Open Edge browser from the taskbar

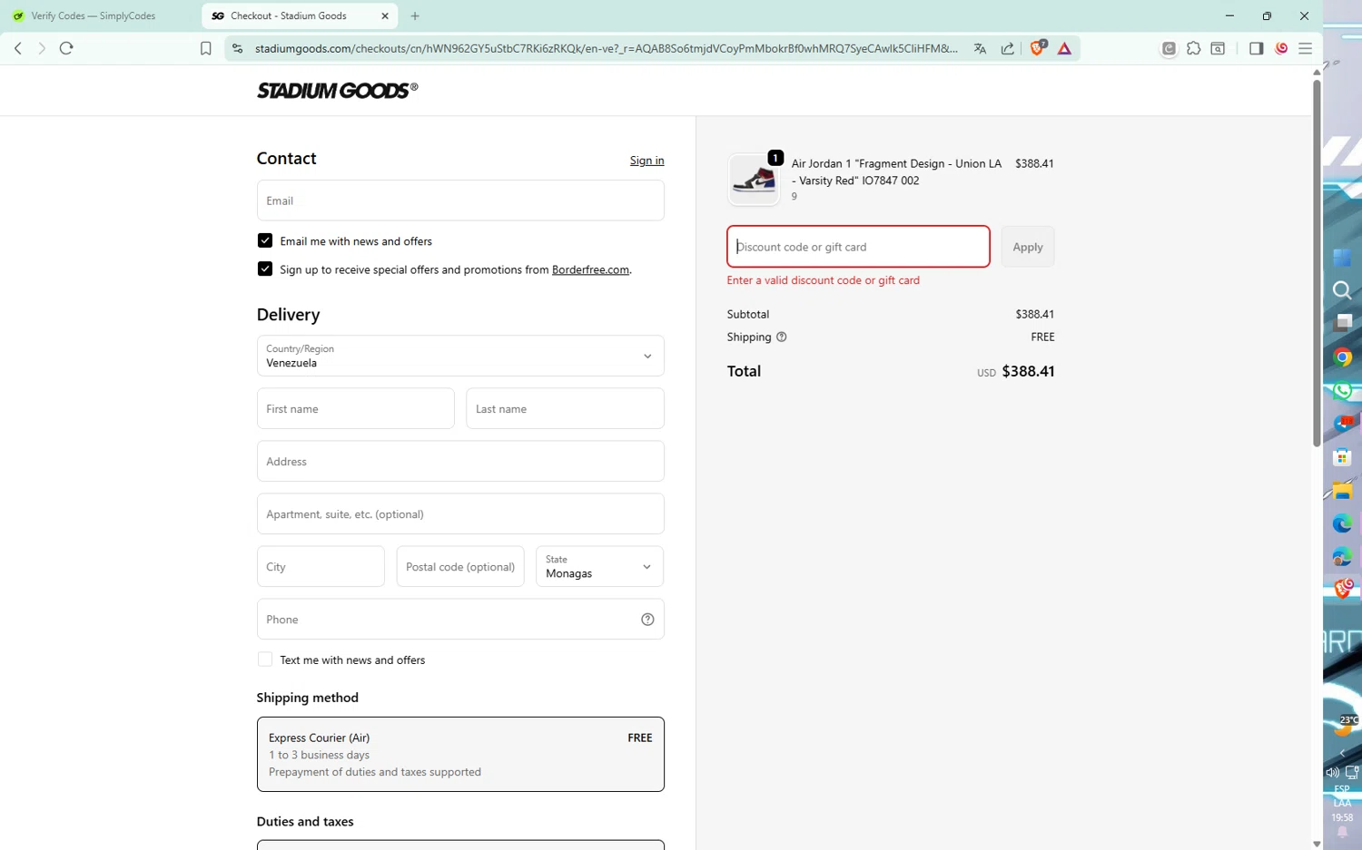[1343, 523]
